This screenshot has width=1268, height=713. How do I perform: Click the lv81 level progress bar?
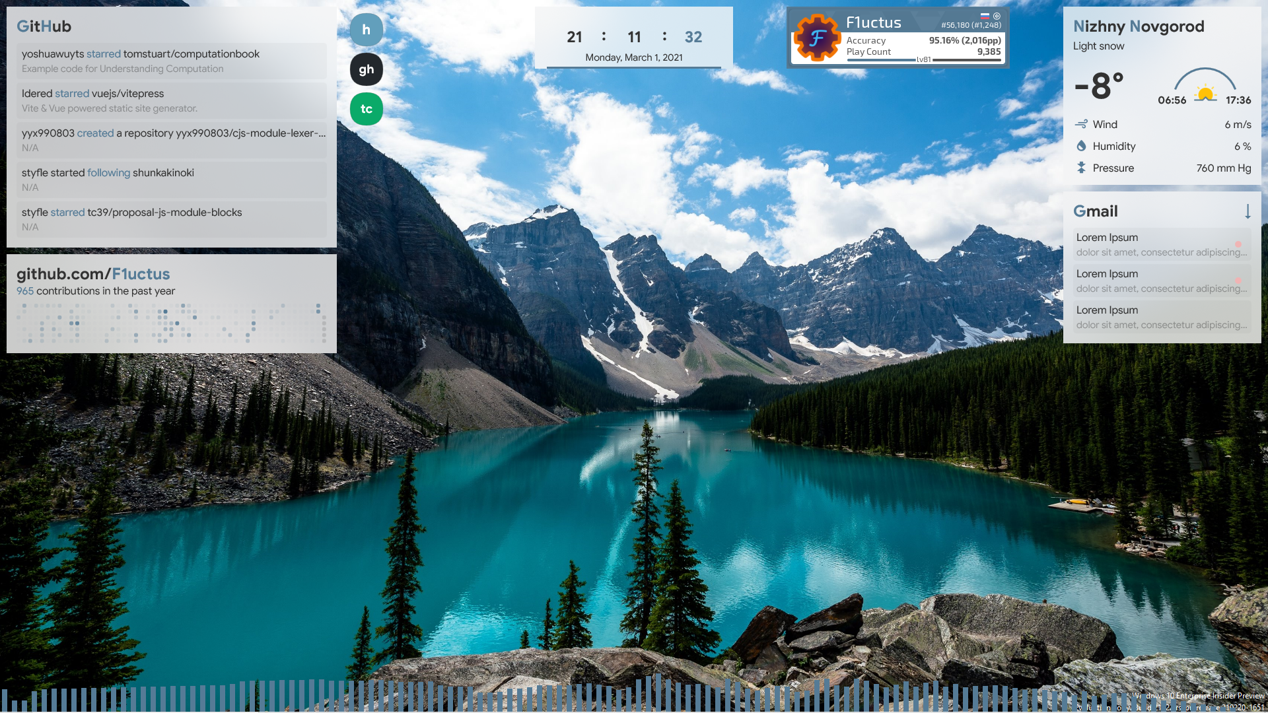click(925, 60)
